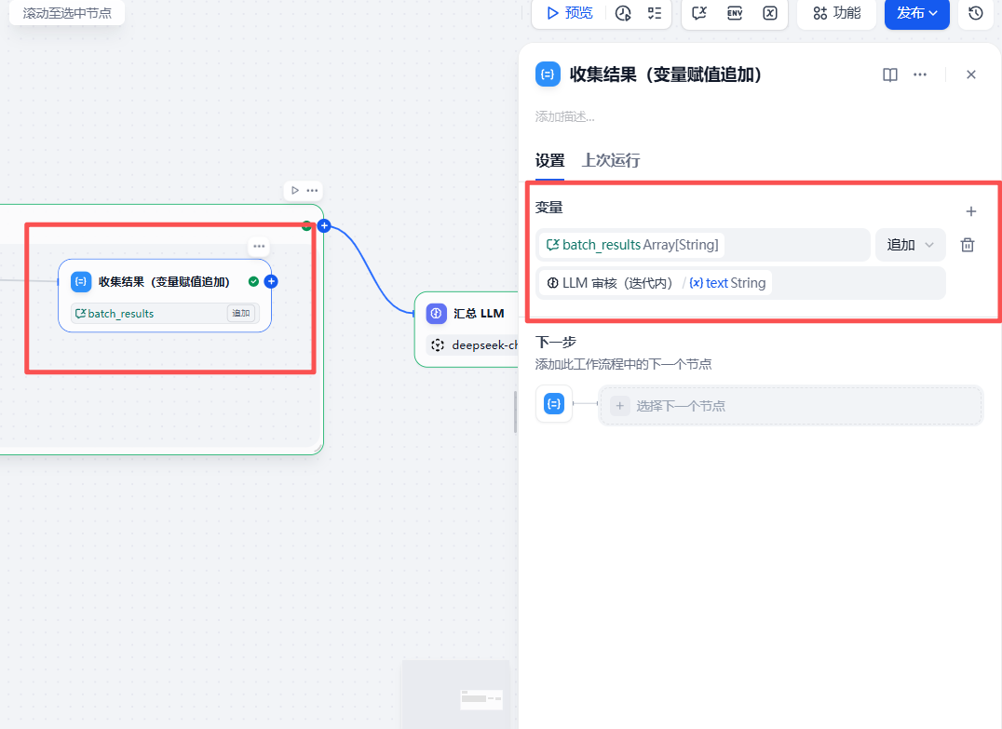Click the green success check on 收集结果 node

253,281
